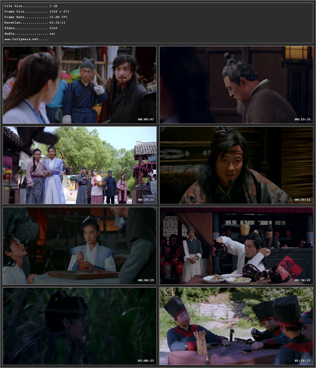Viewport: 316px width, 368px height.
Task: Click the Frame Rate value "25.00 FPS"
Action: coord(58,17)
